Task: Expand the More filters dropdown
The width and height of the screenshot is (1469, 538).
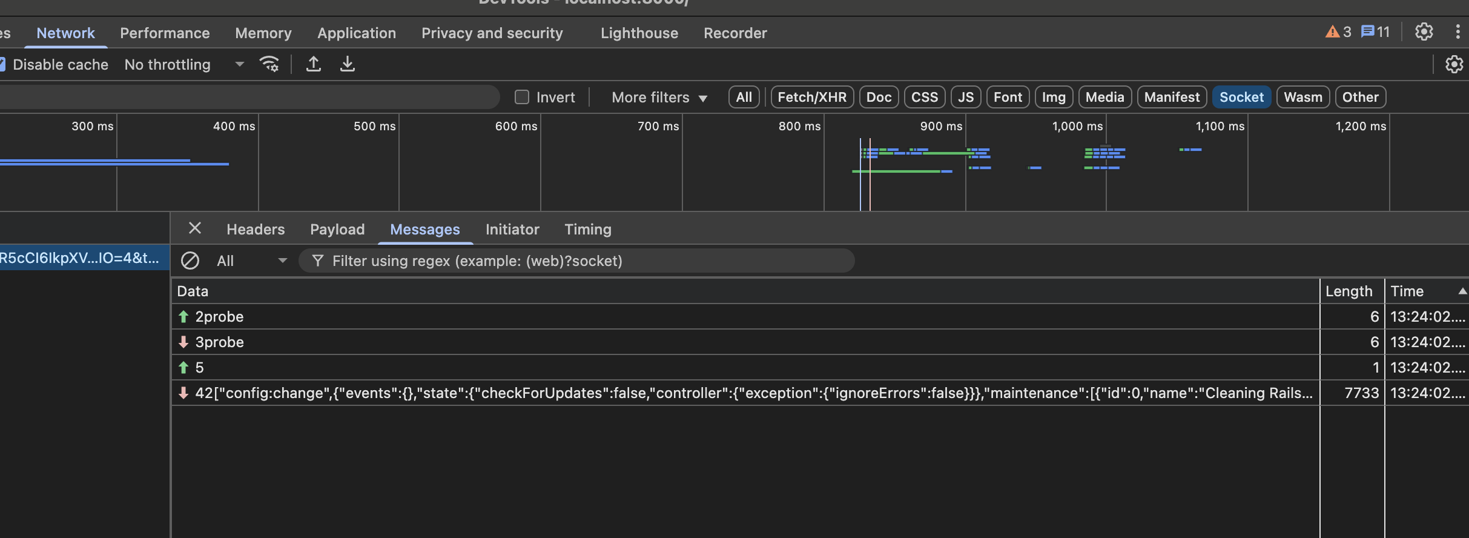Action: click(x=659, y=98)
